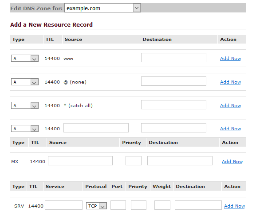Focus the SRV record Service field
Screen dimensions: 256x212
coord(63,205)
